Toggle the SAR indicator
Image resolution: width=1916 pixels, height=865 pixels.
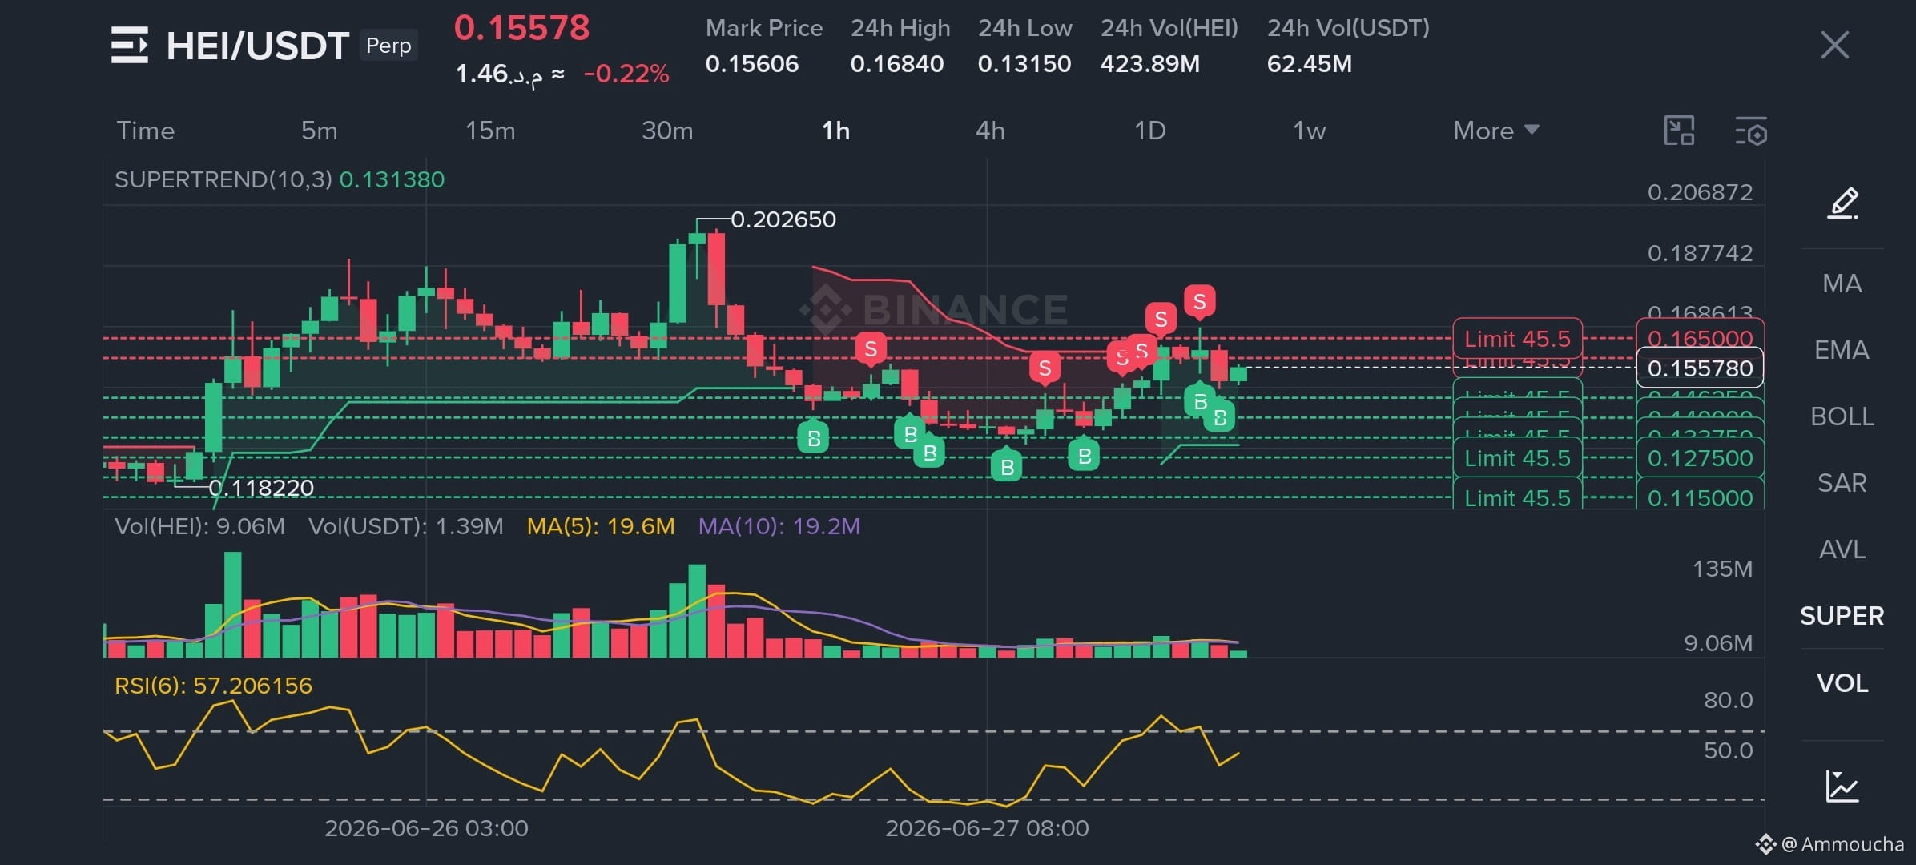coord(1842,483)
